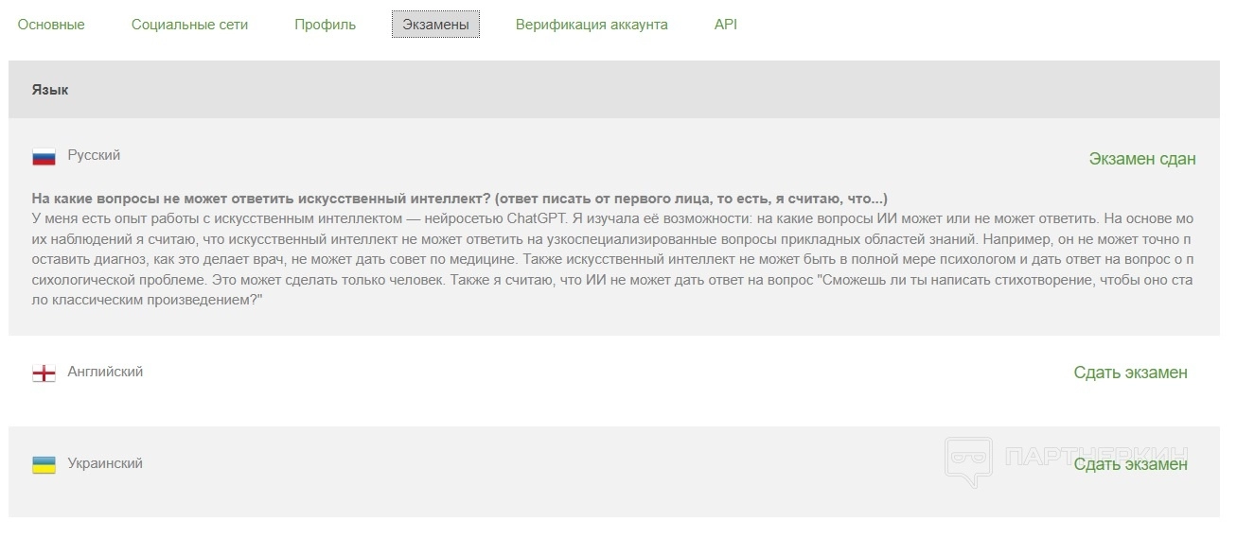
Task: Click the Русский language label
Action: (94, 155)
